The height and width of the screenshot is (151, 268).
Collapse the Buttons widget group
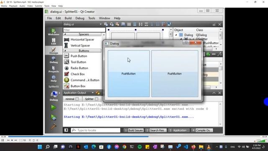65,51
